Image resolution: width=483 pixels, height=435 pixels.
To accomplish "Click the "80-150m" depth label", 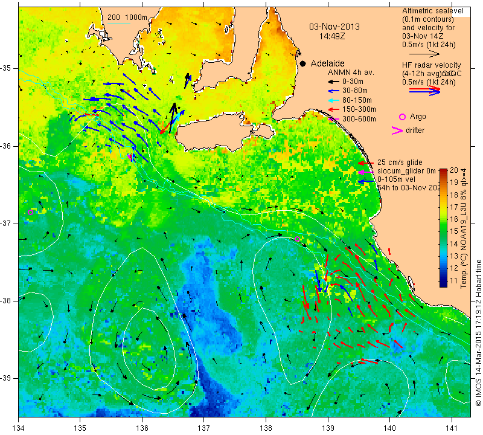I will click(x=357, y=100).
